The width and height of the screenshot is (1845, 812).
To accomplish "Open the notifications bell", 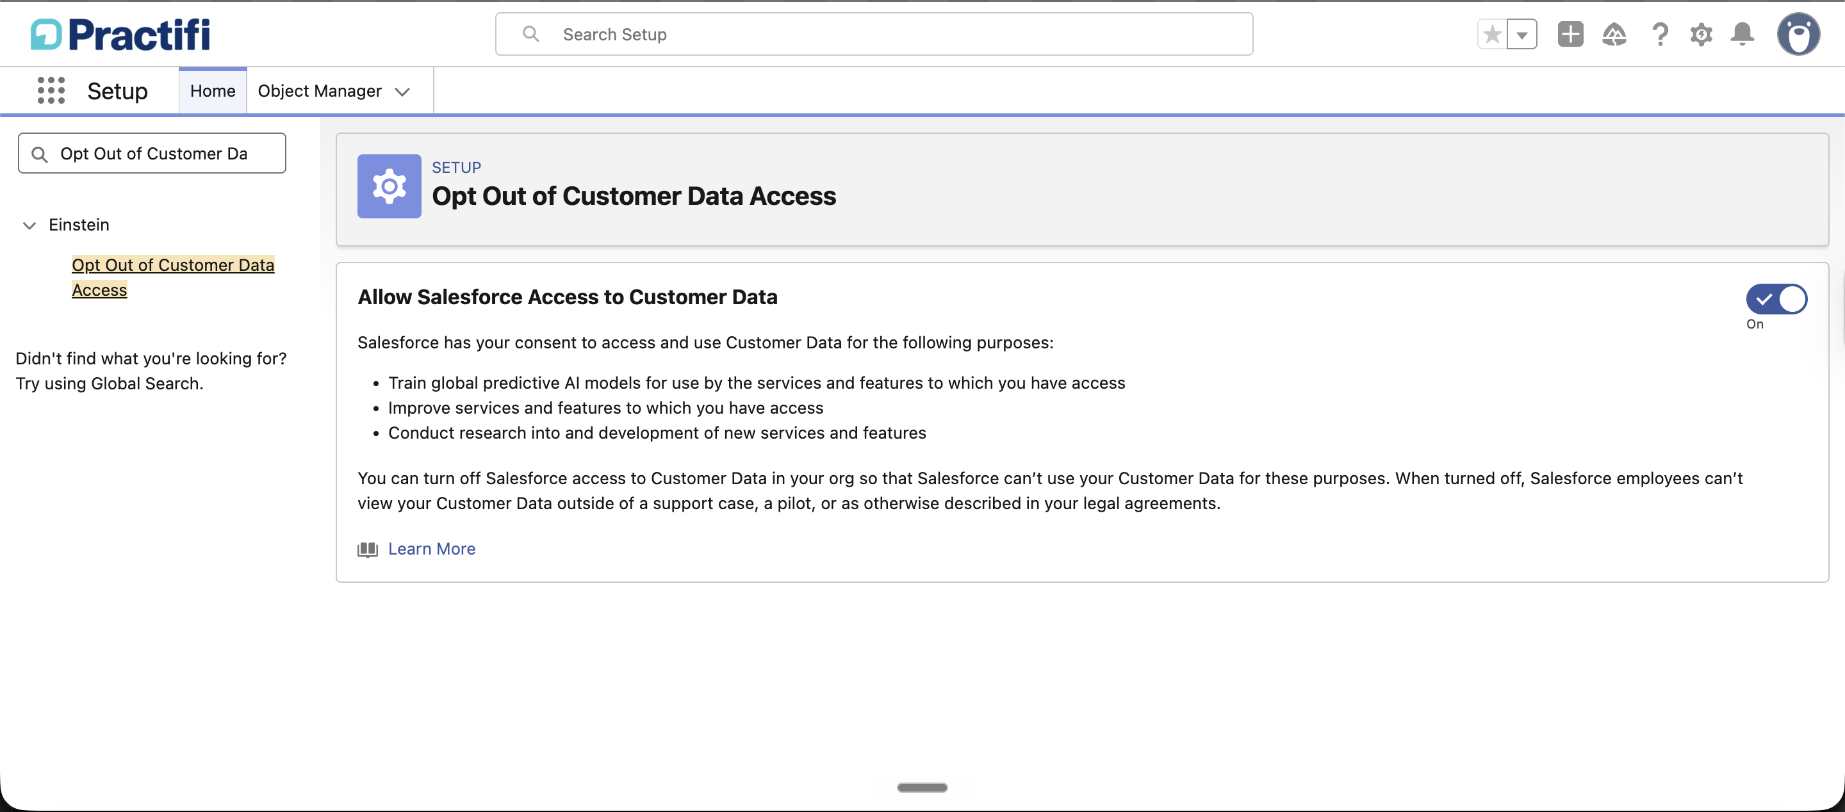I will click(1742, 35).
